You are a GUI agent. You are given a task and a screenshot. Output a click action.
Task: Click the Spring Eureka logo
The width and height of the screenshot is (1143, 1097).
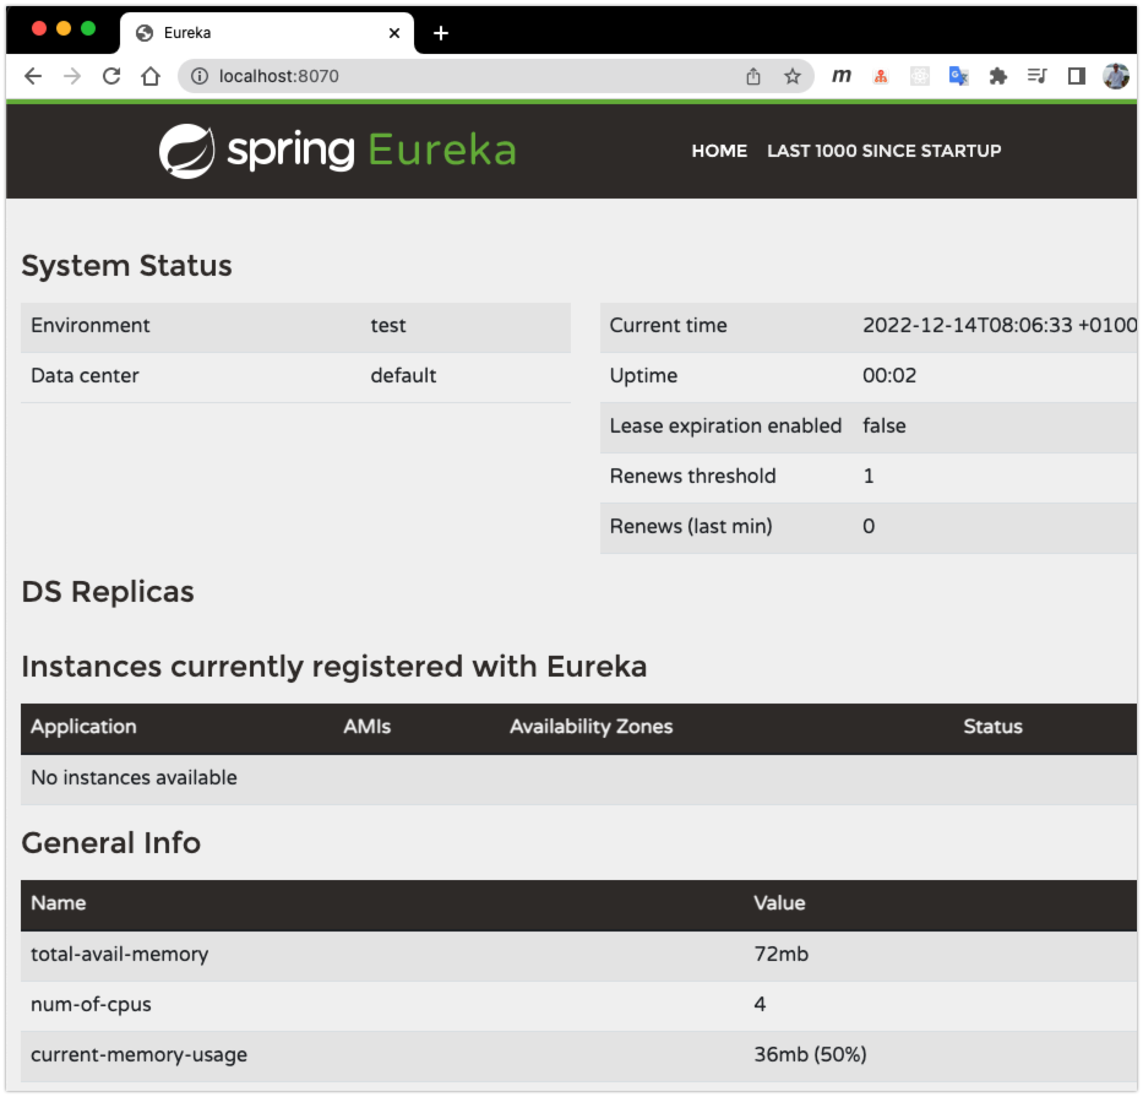(338, 151)
